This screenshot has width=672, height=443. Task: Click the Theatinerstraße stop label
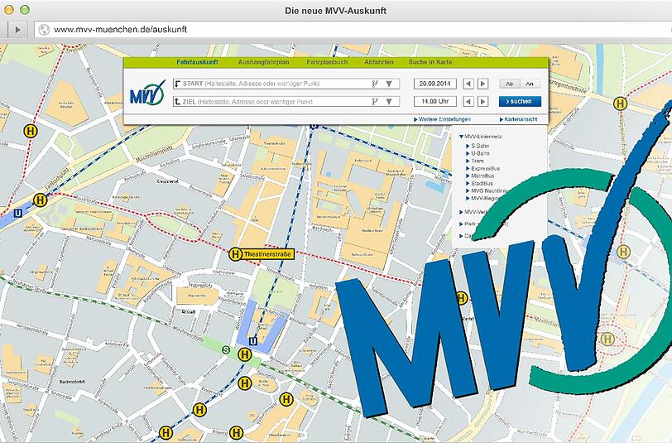(x=268, y=254)
